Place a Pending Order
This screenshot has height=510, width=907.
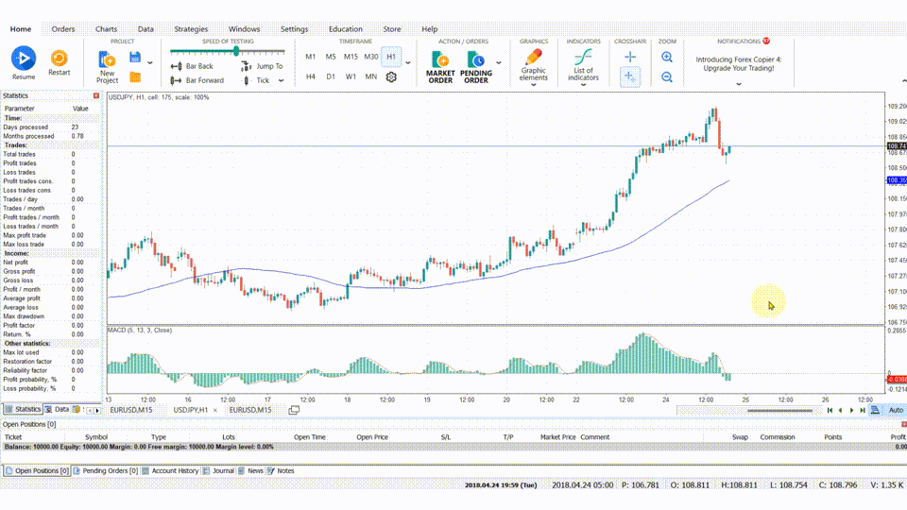(476, 66)
